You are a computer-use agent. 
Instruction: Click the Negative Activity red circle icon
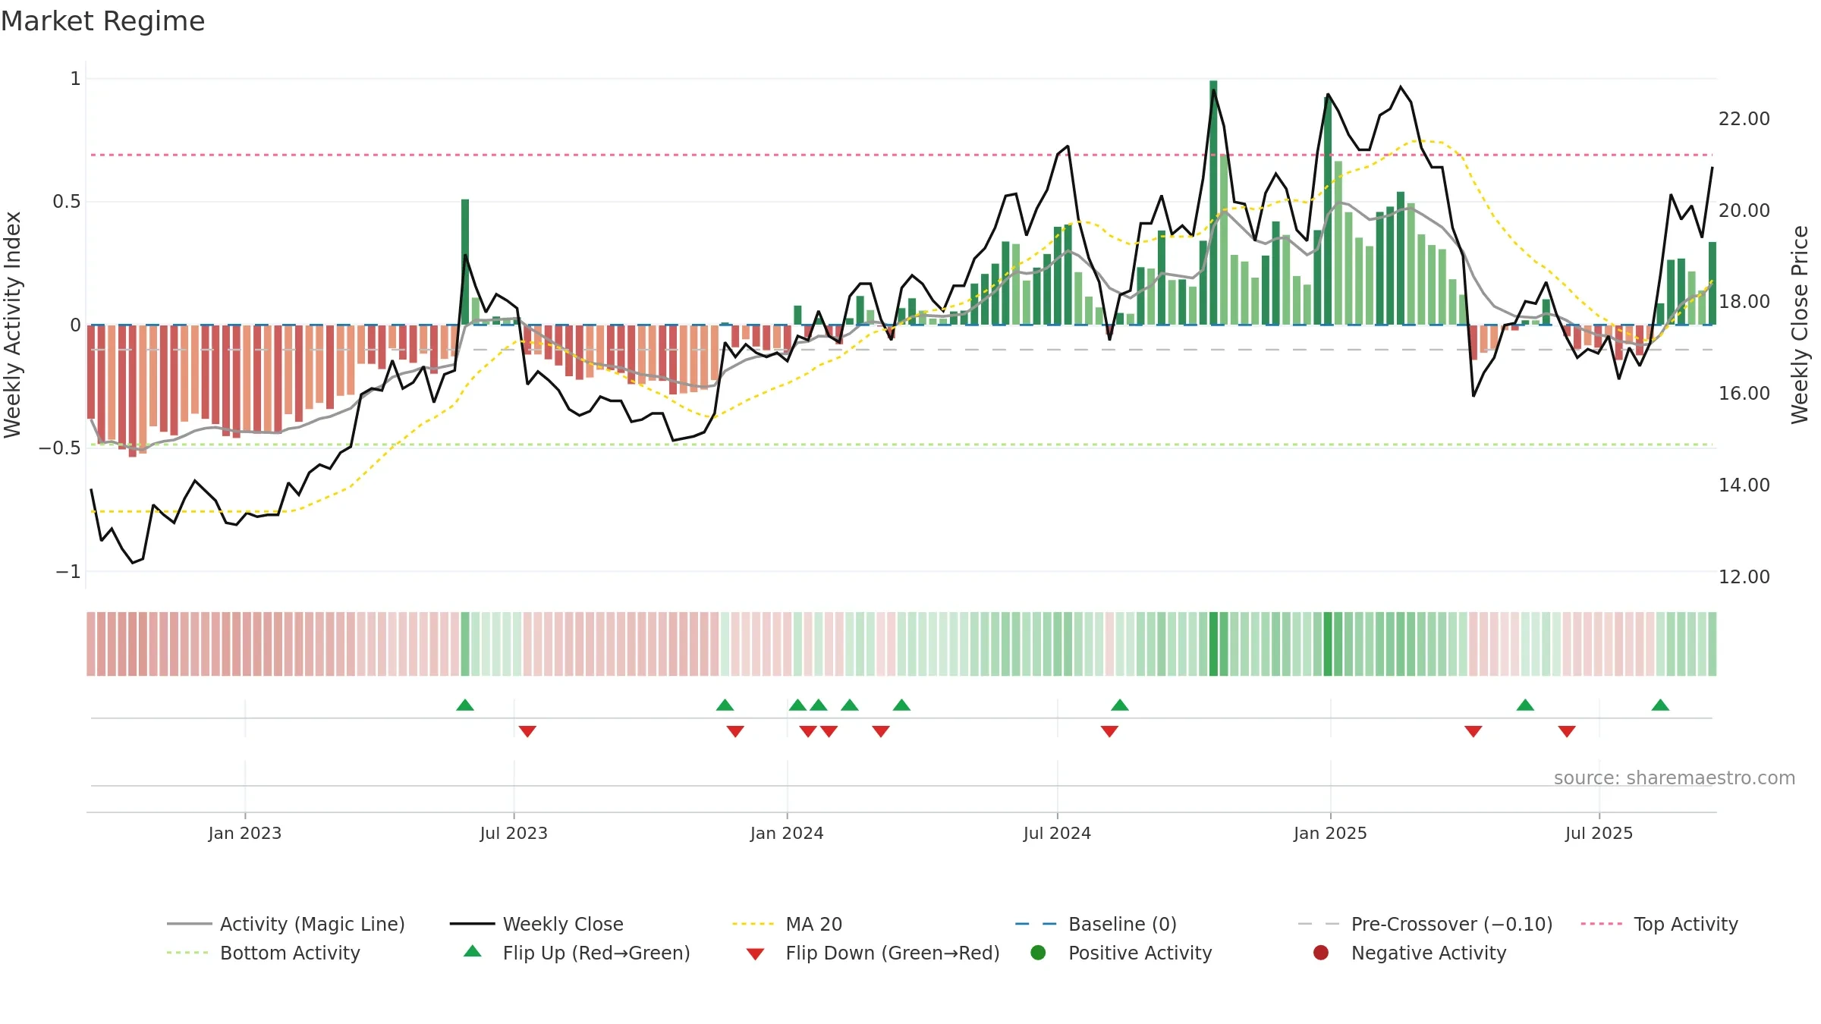[x=1321, y=953]
